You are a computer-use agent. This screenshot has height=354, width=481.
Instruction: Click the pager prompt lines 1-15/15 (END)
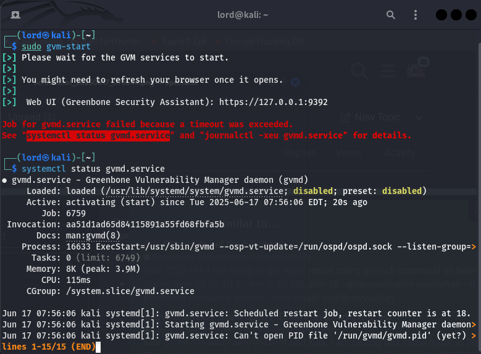click(x=49, y=347)
